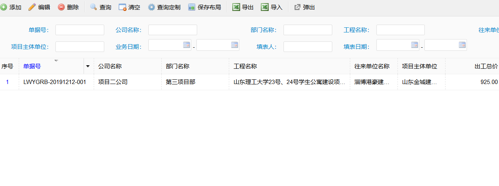Click the 部门名称 column header
The width and height of the screenshot is (499, 186).
[195, 66]
